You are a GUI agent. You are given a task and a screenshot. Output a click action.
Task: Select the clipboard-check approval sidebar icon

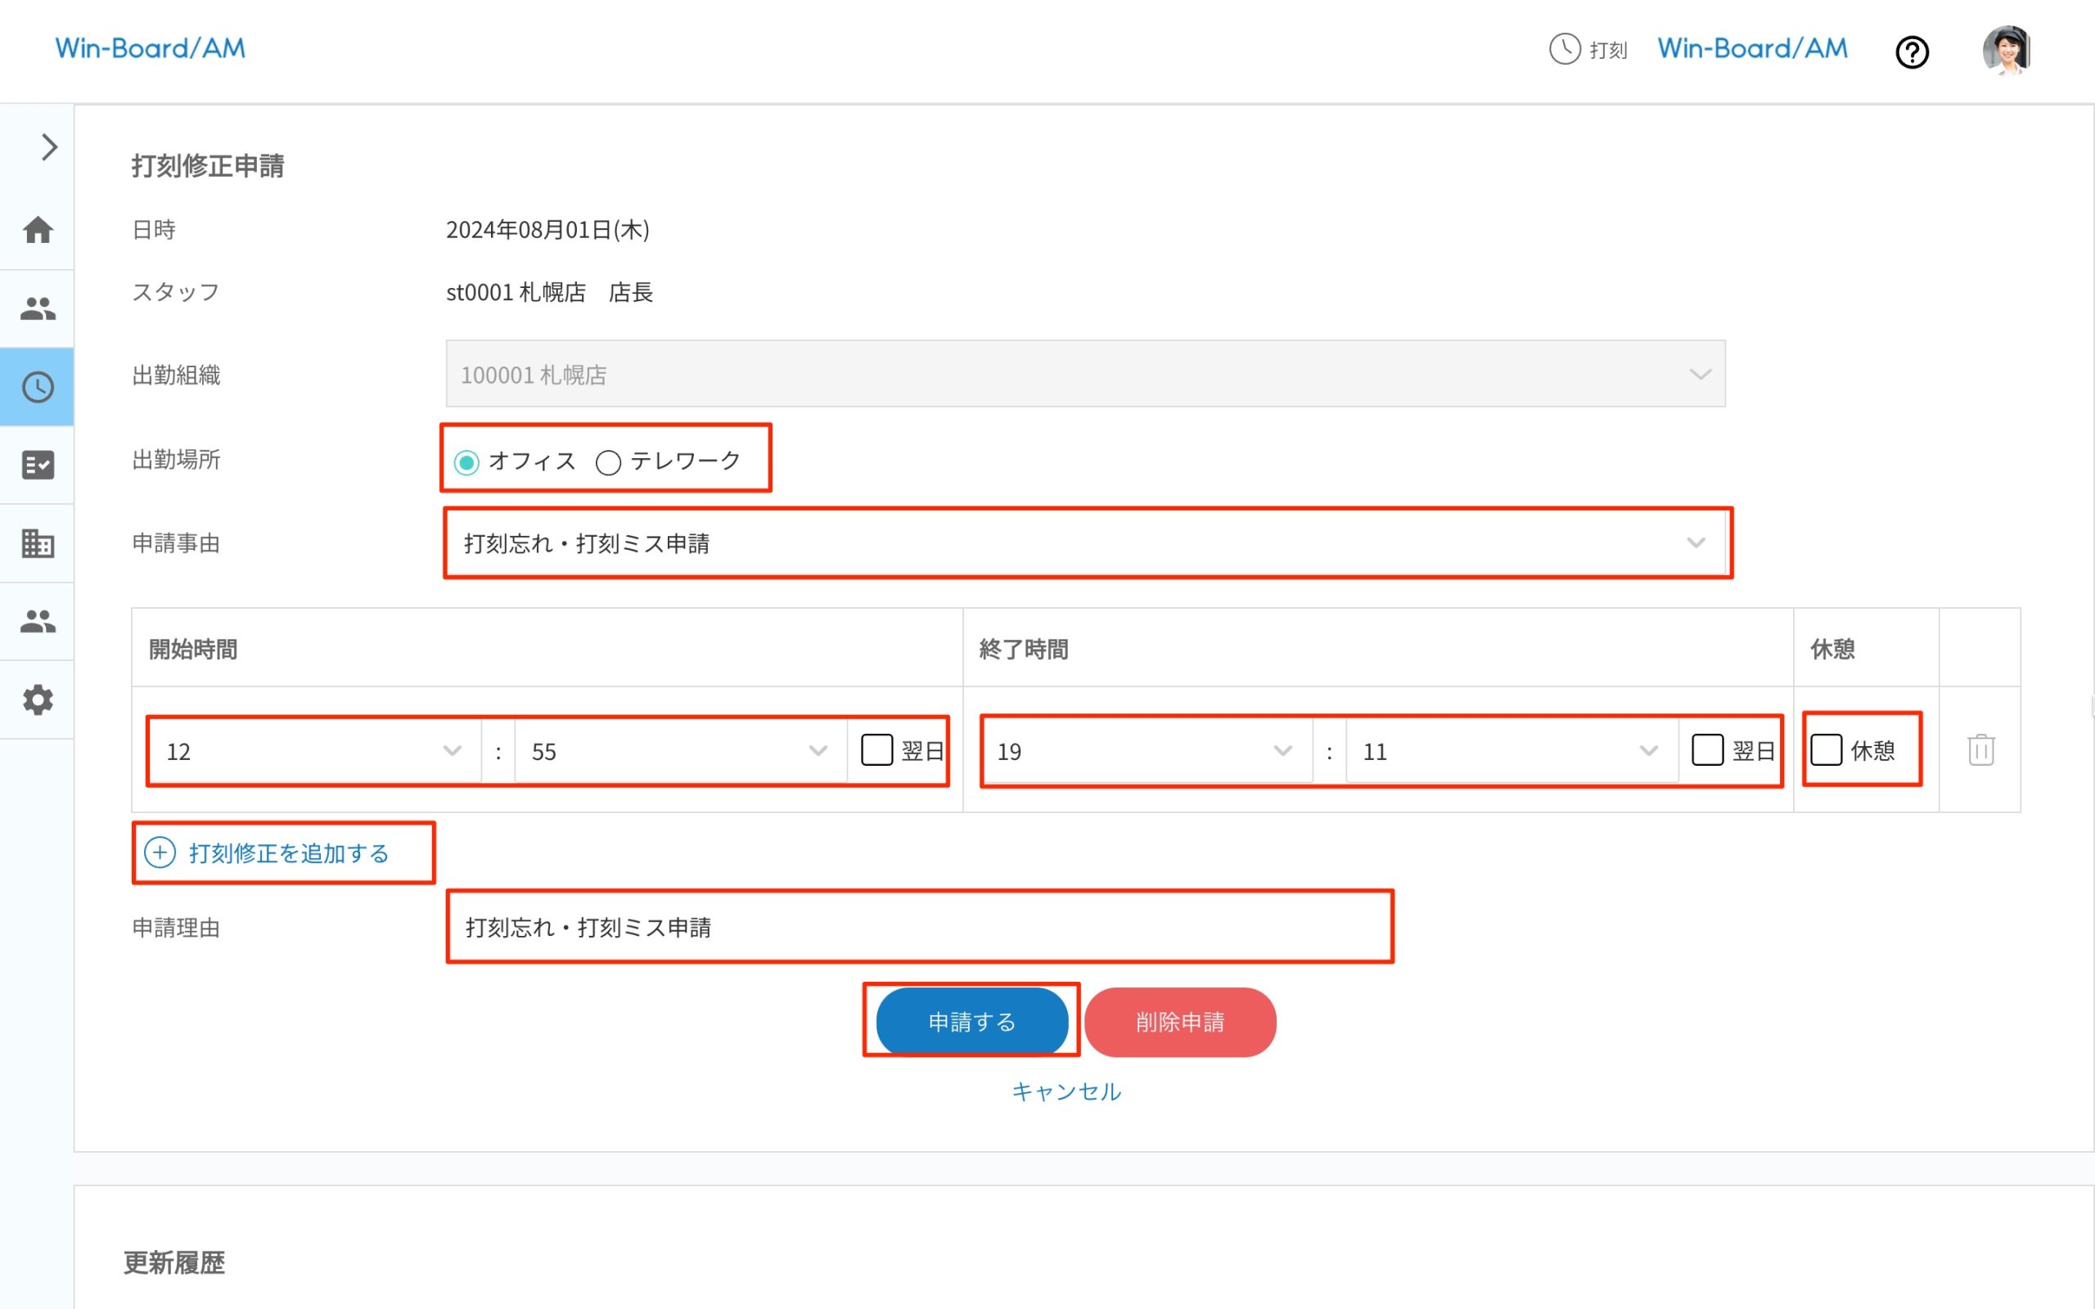(37, 465)
